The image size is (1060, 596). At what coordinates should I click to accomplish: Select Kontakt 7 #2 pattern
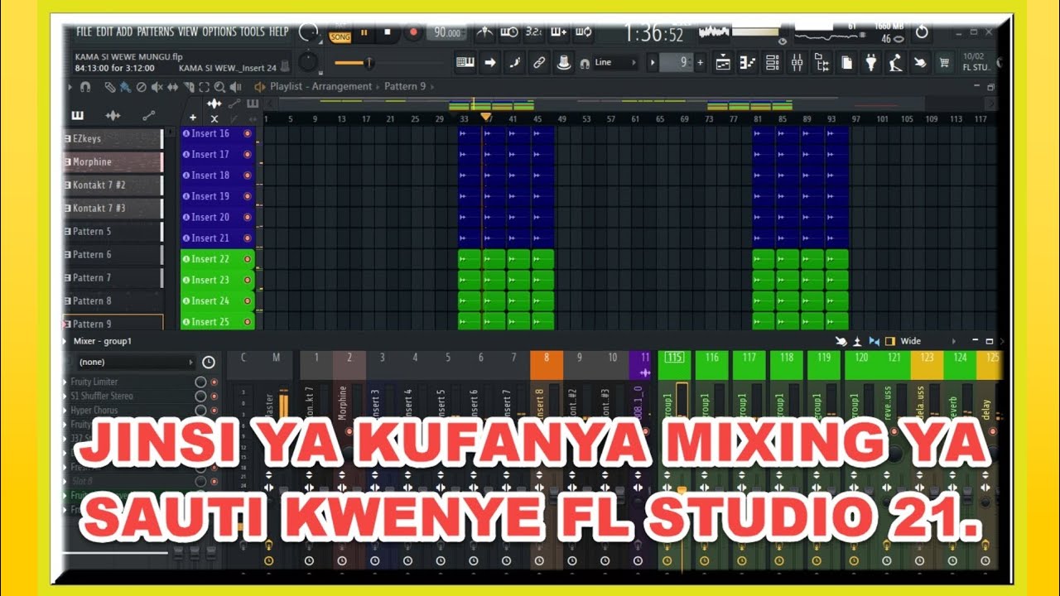click(113, 185)
